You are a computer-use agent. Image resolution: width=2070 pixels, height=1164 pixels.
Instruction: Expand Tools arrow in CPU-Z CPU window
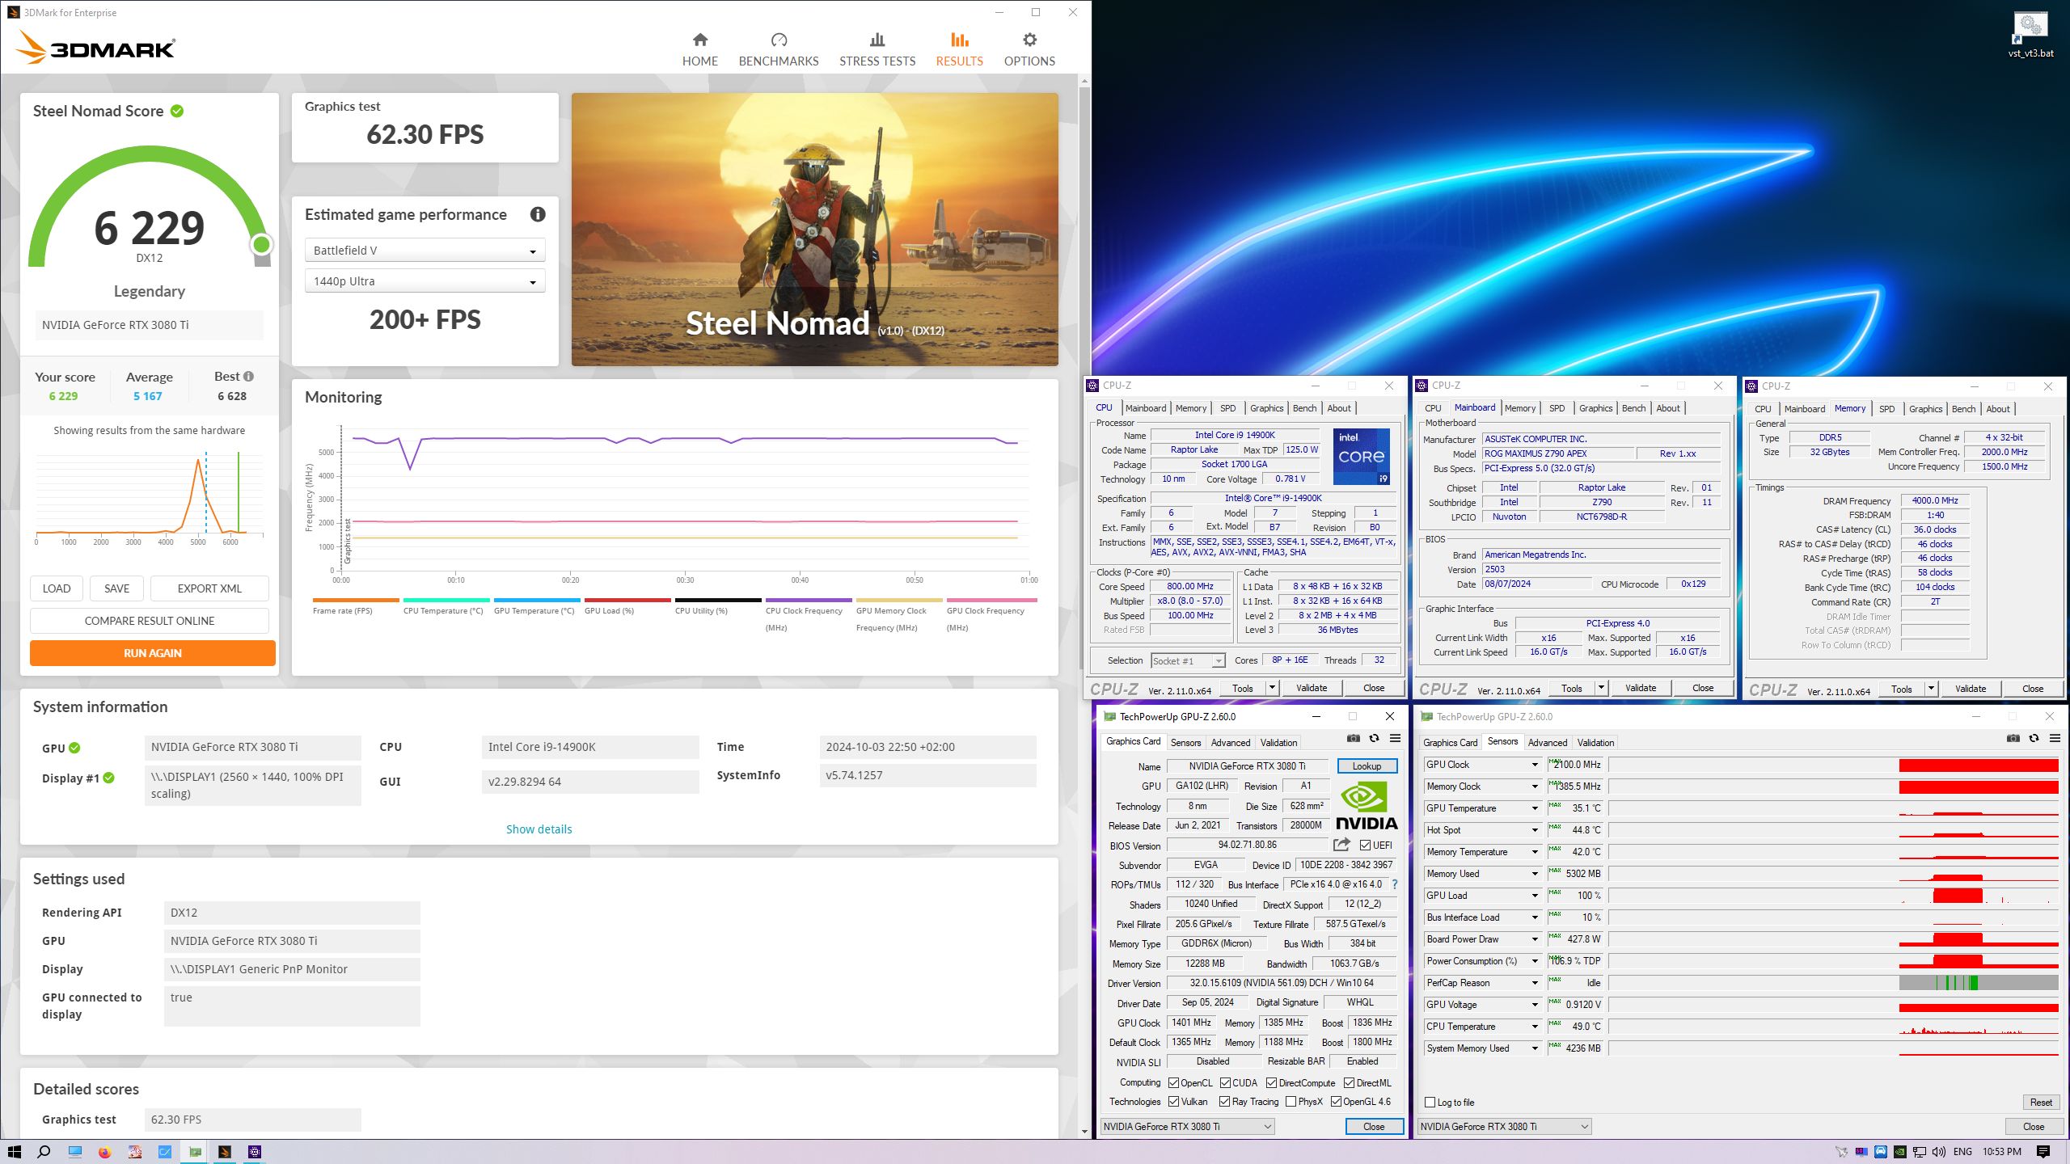(1272, 688)
